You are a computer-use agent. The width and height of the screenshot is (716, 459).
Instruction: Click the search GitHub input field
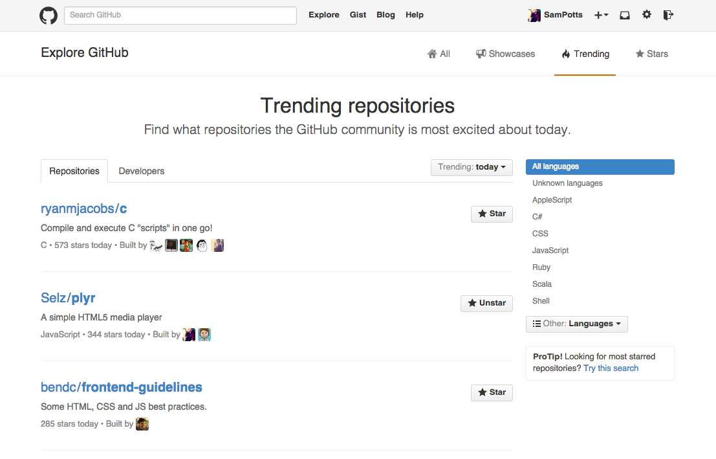(x=180, y=15)
